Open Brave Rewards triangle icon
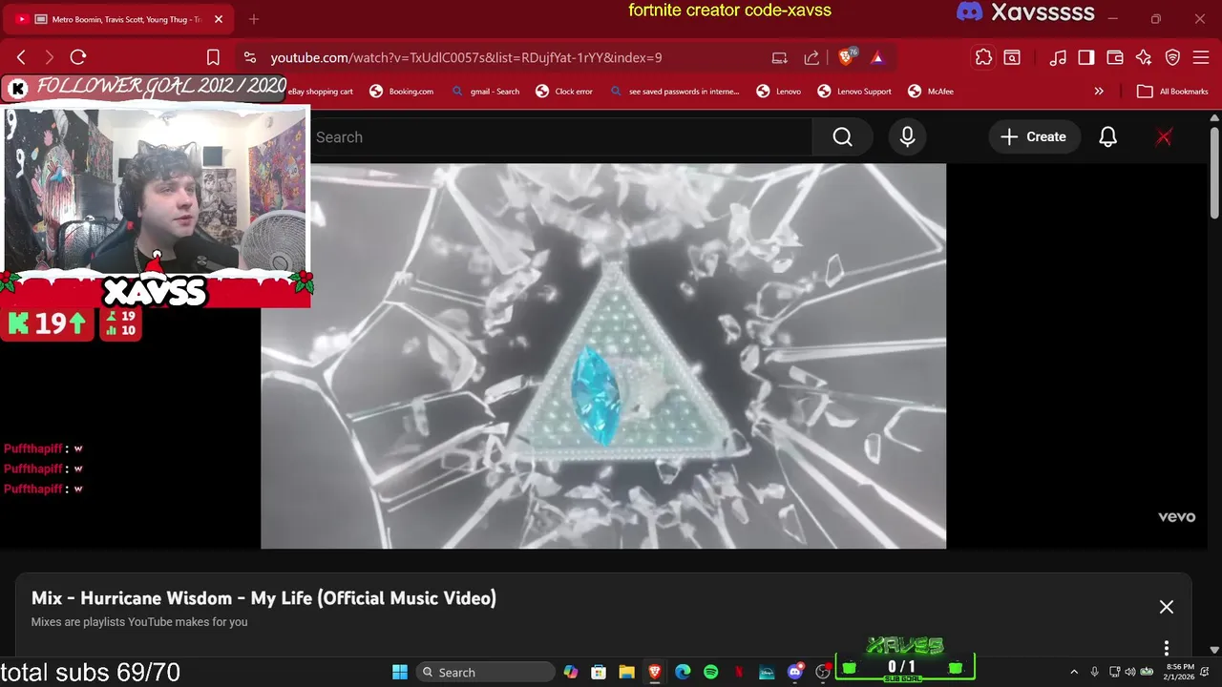Image resolution: width=1222 pixels, height=687 pixels. (x=877, y=57)
